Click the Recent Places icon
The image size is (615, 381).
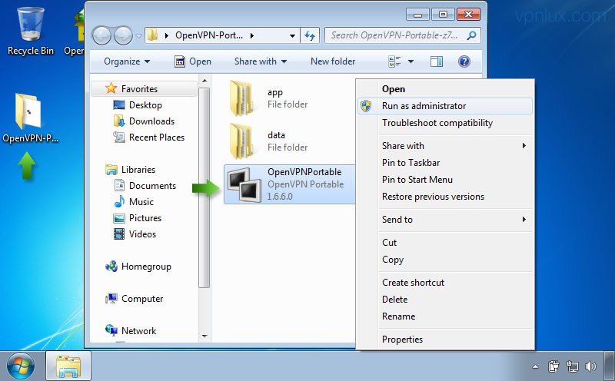[119, 137]
